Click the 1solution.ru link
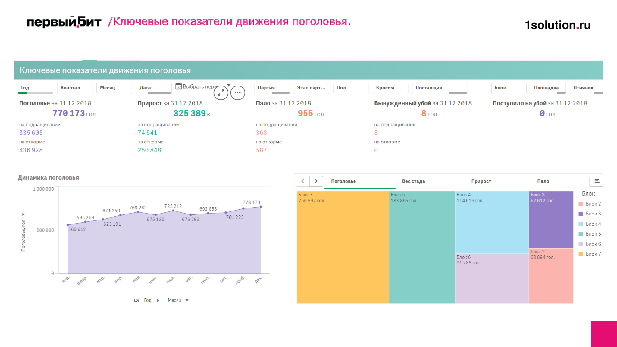 (x=558, y=25)
